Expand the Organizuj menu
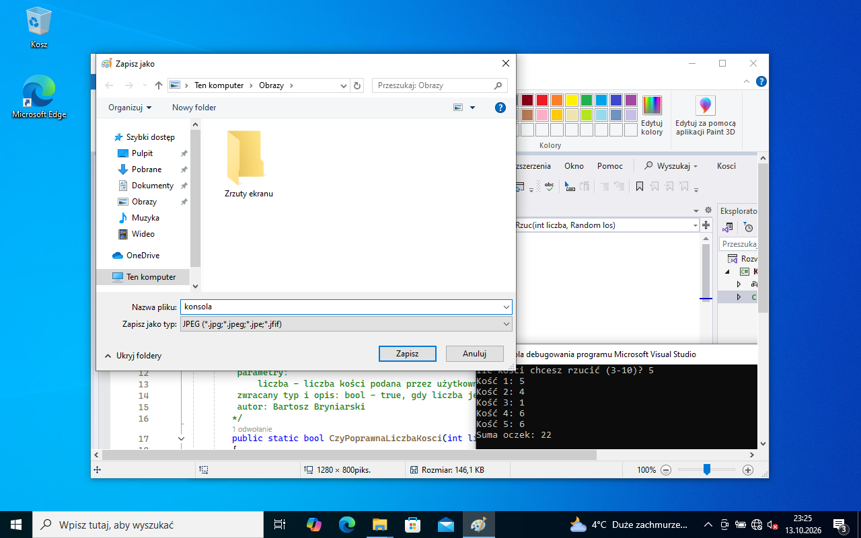 click(x=130, y=108)
